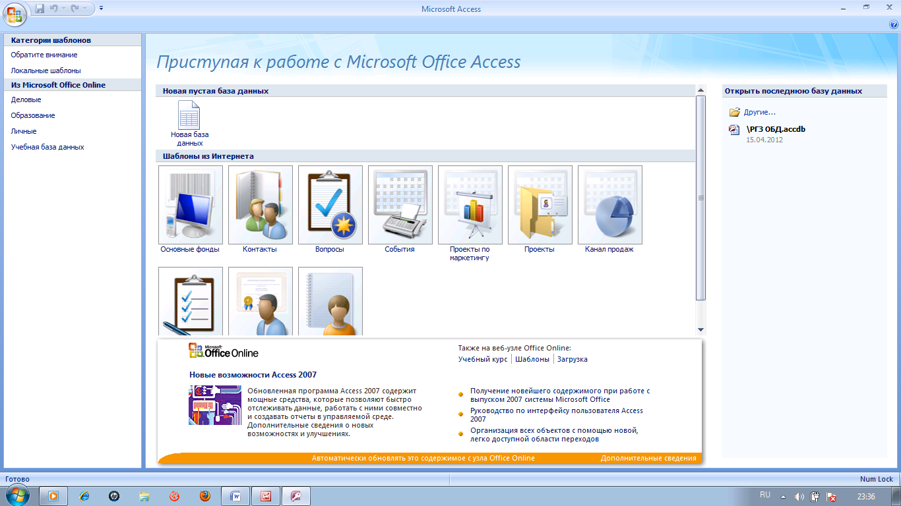
Task: Open the Undo history dropdown arrow
Action: (x=63, y=9)
